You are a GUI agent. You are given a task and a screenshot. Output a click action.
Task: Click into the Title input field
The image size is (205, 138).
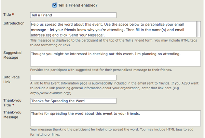pyautogui.click(x=73, y=15)
